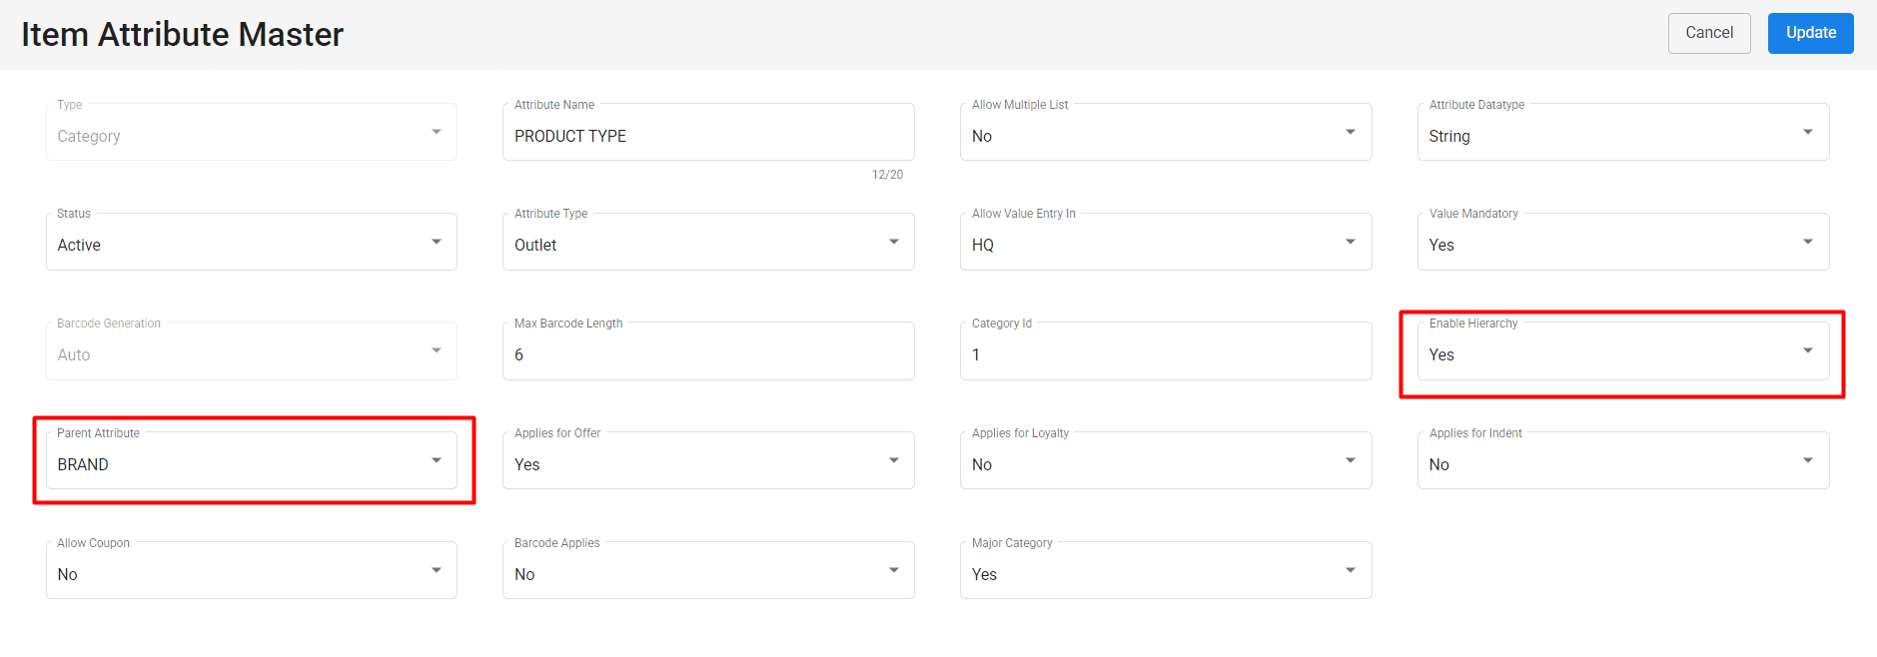Expand the Major Category dropdown
Screen dimensions: 1877x657
coord(1165,572)
